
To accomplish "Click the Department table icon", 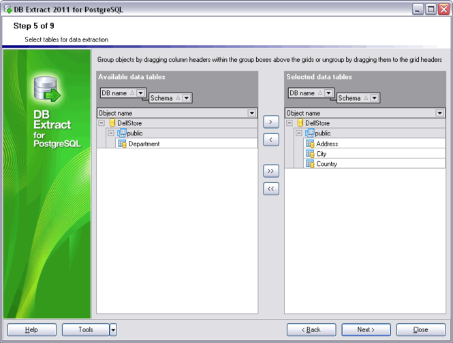I will 122,144.
